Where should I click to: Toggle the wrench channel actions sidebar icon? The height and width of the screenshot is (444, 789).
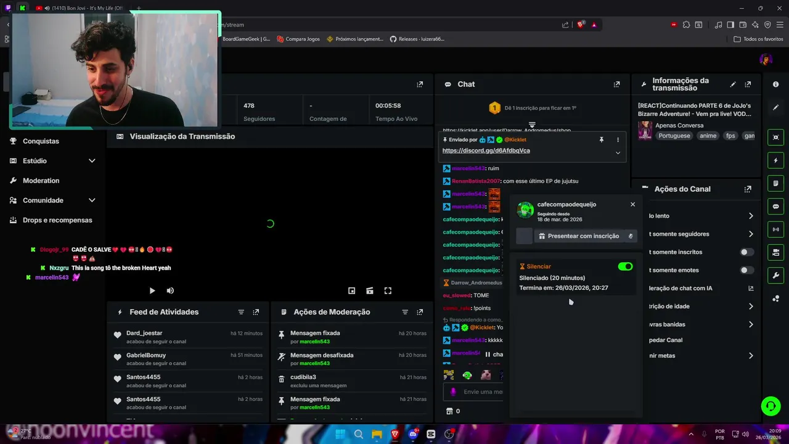775,275
